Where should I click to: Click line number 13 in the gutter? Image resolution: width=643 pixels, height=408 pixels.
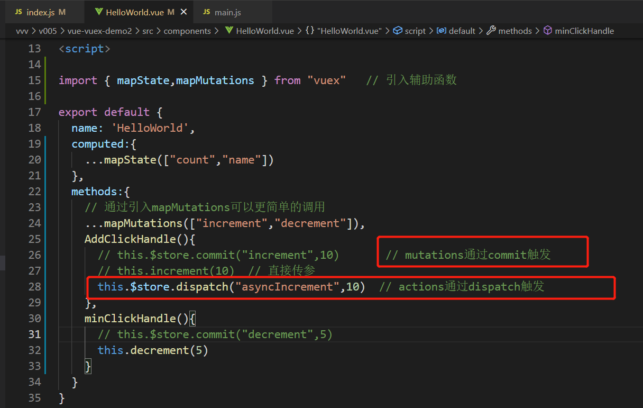pos(34,49)
